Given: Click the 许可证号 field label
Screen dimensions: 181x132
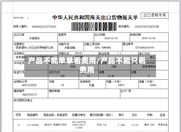Looking at the screenshot, I should [x=19, y=63].
